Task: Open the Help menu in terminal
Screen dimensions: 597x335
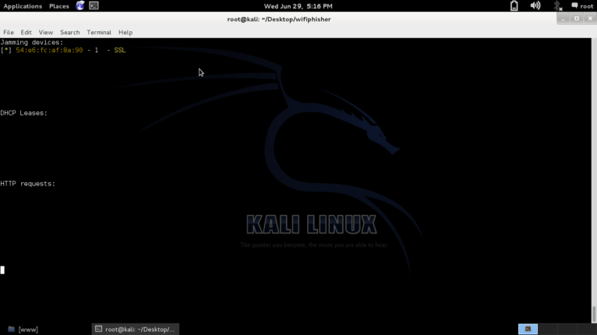Action: coord(125,32)
